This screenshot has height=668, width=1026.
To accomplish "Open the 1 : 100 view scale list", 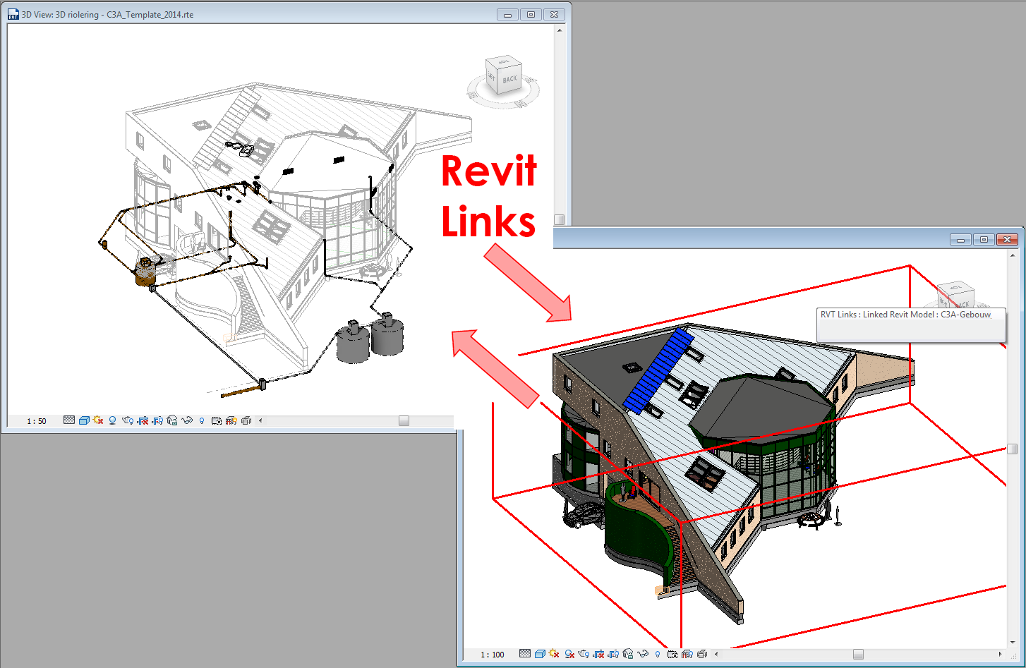I will [493, 655].
